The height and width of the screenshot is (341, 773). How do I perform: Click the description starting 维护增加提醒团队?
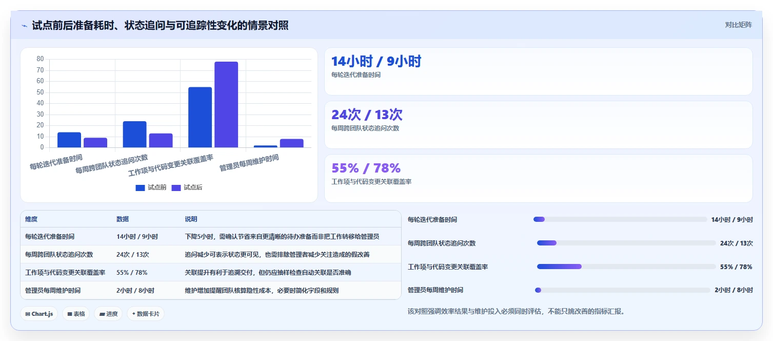pos(262,291)
